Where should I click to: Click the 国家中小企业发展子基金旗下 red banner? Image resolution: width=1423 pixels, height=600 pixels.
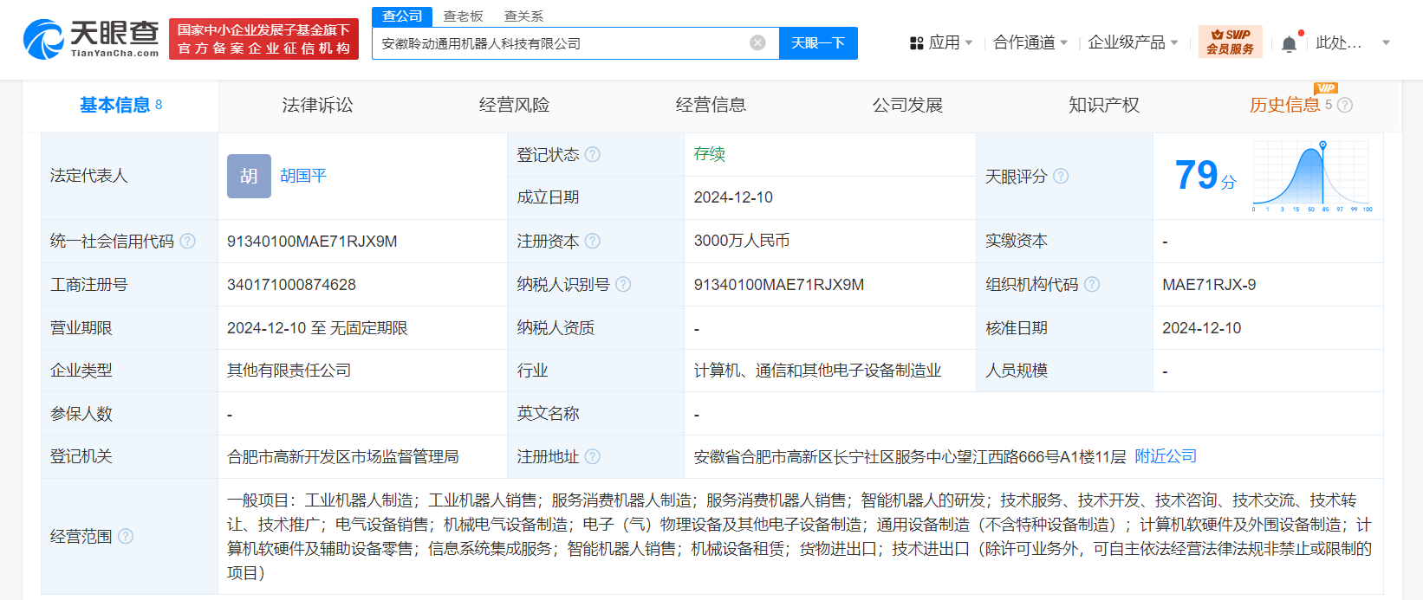pyautogui.click(x=263, y=39)
